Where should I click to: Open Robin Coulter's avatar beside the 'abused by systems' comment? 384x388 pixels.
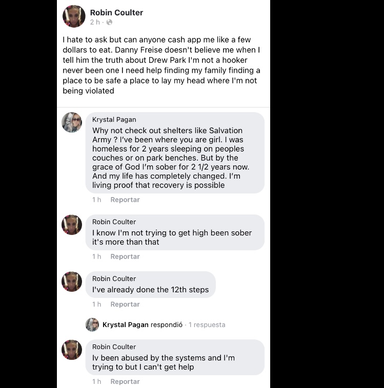coord(72,350)
